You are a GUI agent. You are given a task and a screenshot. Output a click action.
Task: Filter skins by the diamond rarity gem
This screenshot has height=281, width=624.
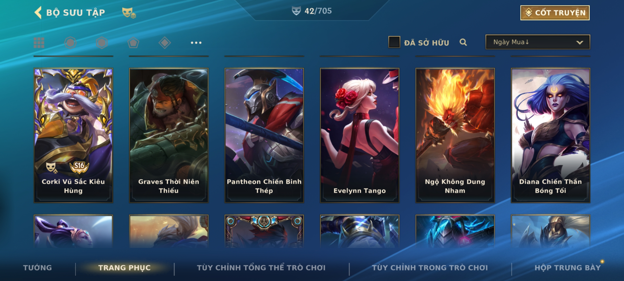click(x=165, y=43)
